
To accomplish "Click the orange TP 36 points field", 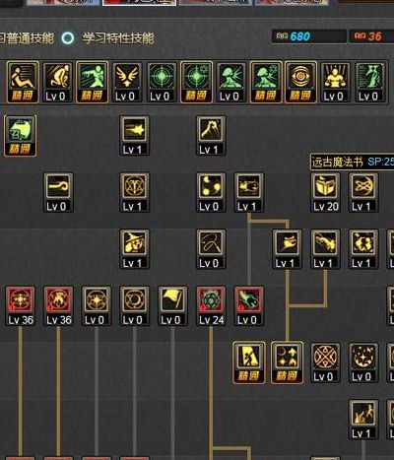I will point(371,36).
